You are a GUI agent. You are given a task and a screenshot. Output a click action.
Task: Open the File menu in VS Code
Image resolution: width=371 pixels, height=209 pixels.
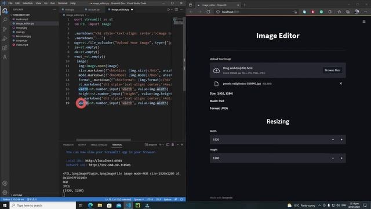10,3
